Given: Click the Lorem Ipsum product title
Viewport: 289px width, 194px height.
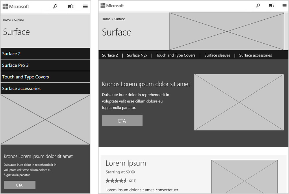Looking at the screenshot, I should [x=126, y=163].
